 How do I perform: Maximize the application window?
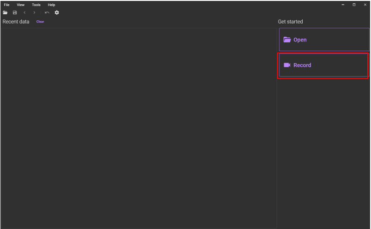pyautogui.click(x=354, y=5)
